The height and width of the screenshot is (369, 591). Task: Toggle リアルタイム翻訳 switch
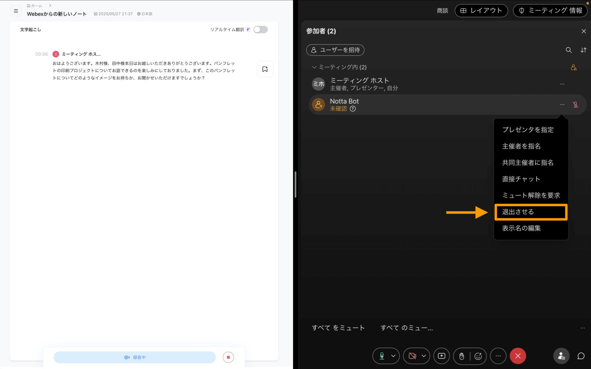[x=260, y=30]
